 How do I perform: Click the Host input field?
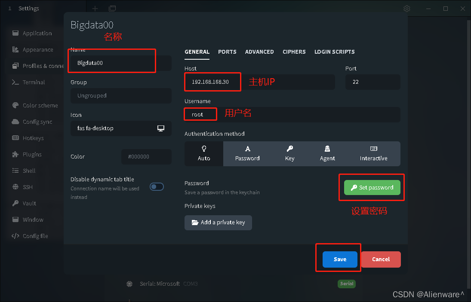(x=259, y=82)
